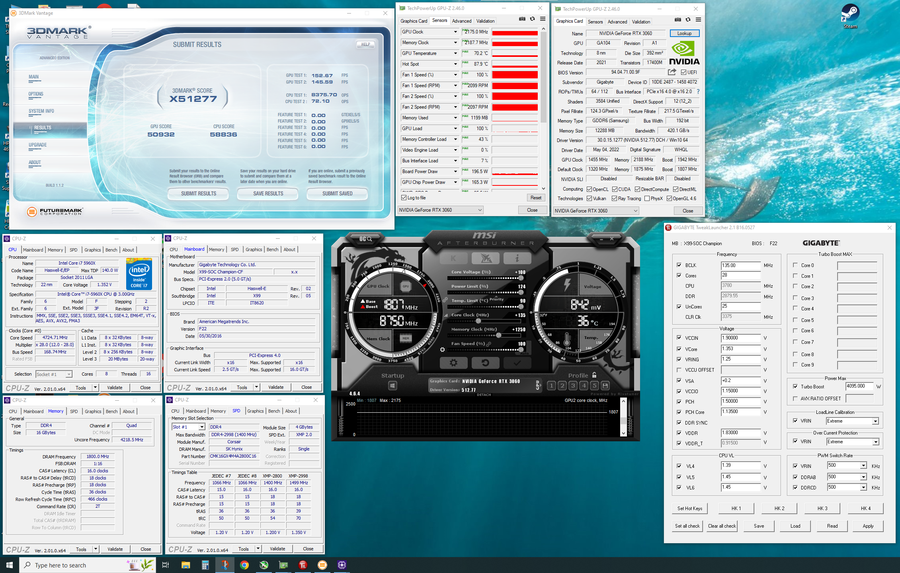Click Lookup button in GPU-Z

coord(684,33)
